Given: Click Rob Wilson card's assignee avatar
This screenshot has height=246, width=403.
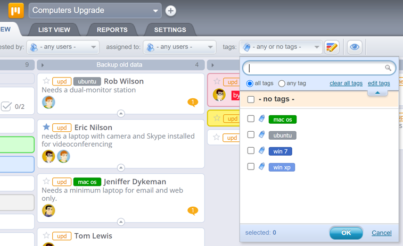Looking at the screenshot, I should tap(48, 102).
